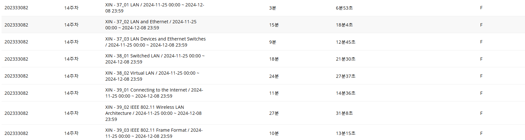Select the 31분8초 watch time value

(344, 113)
